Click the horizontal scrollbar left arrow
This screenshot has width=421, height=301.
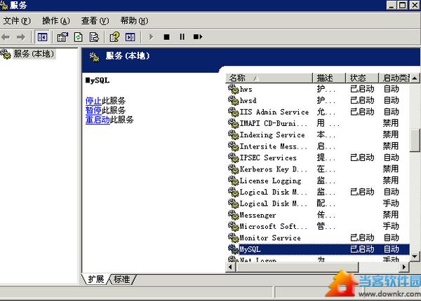tap(230, 267)
